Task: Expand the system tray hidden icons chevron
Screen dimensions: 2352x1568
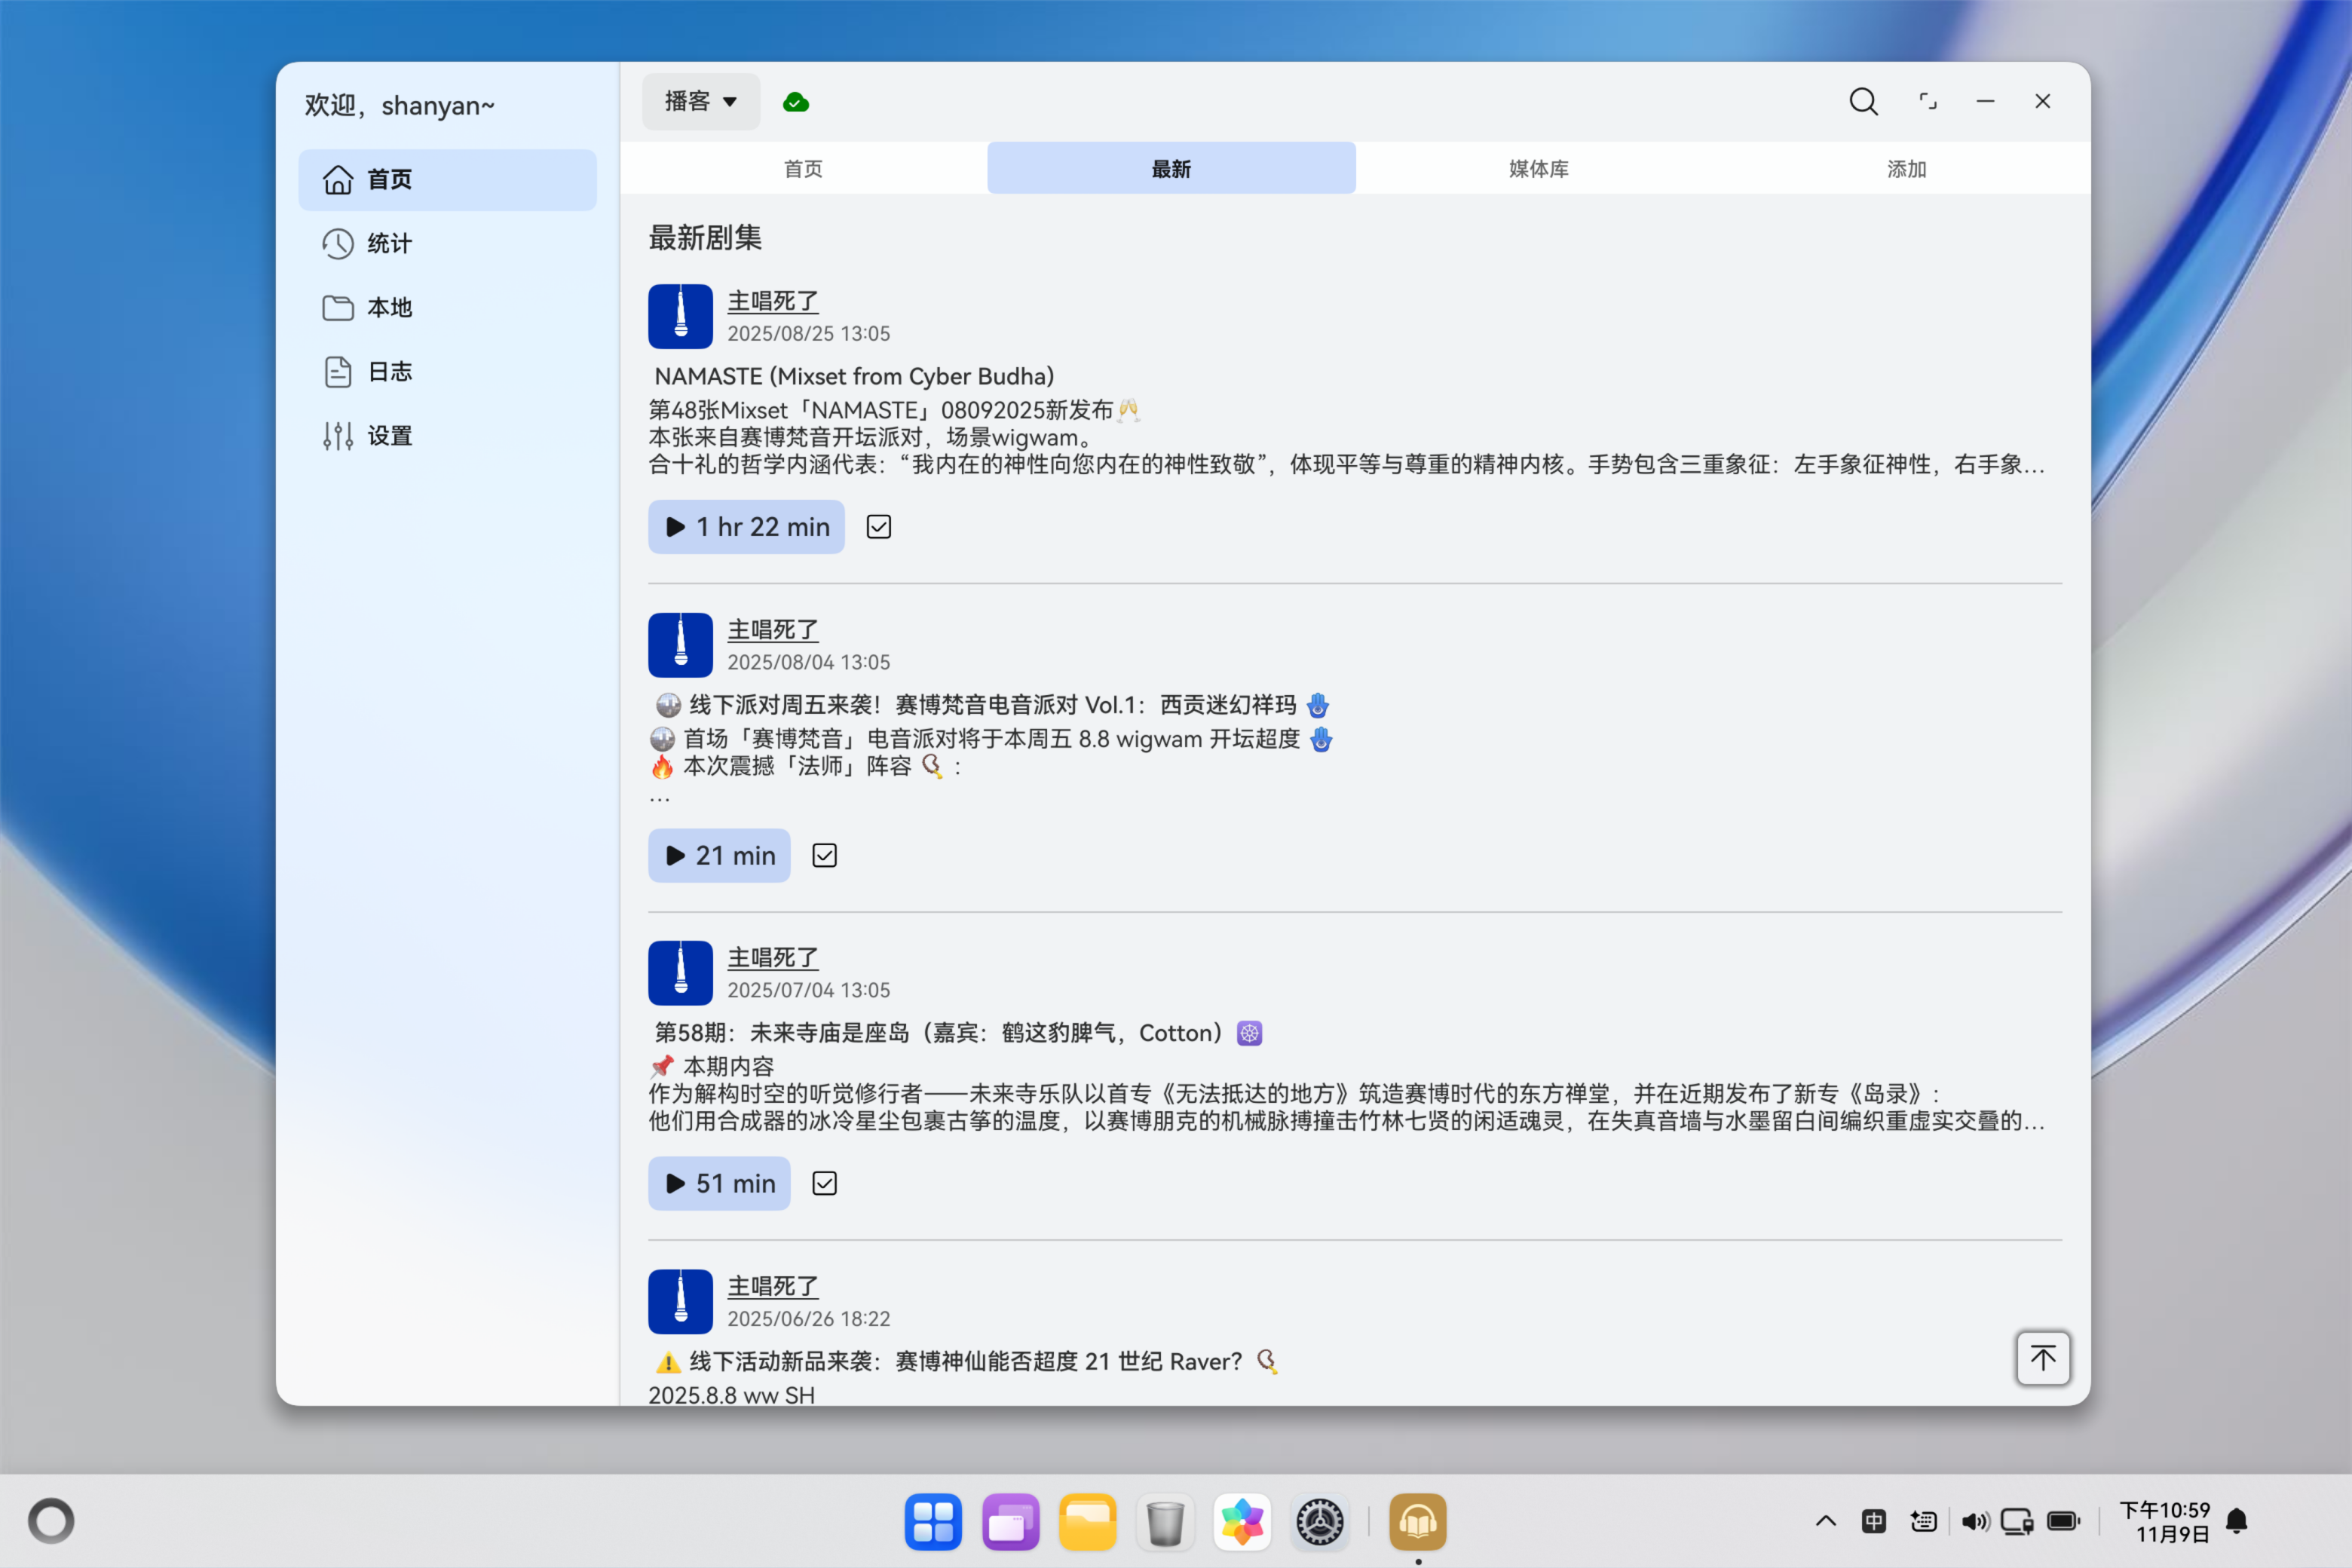Action: (1826, 1521)
